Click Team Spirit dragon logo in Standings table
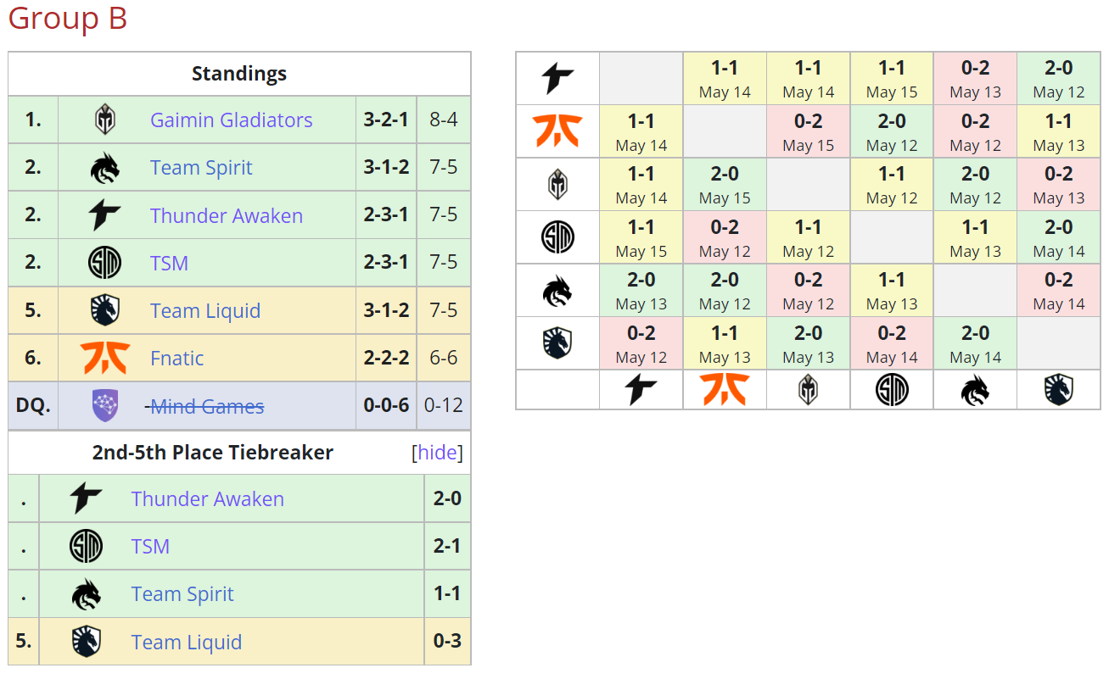This screenshot has height=679, width=1109. [x=104, y=168]
